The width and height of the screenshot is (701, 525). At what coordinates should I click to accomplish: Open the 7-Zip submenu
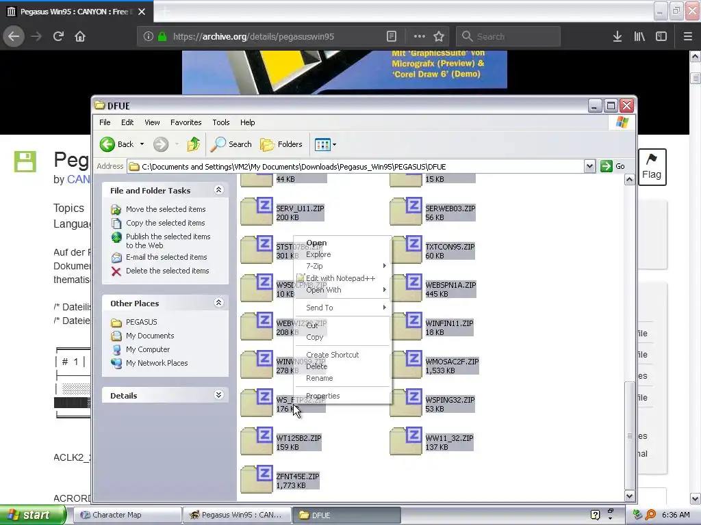[x=342, y=266]
